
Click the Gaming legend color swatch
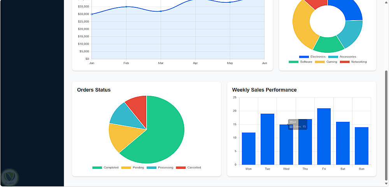320,62
